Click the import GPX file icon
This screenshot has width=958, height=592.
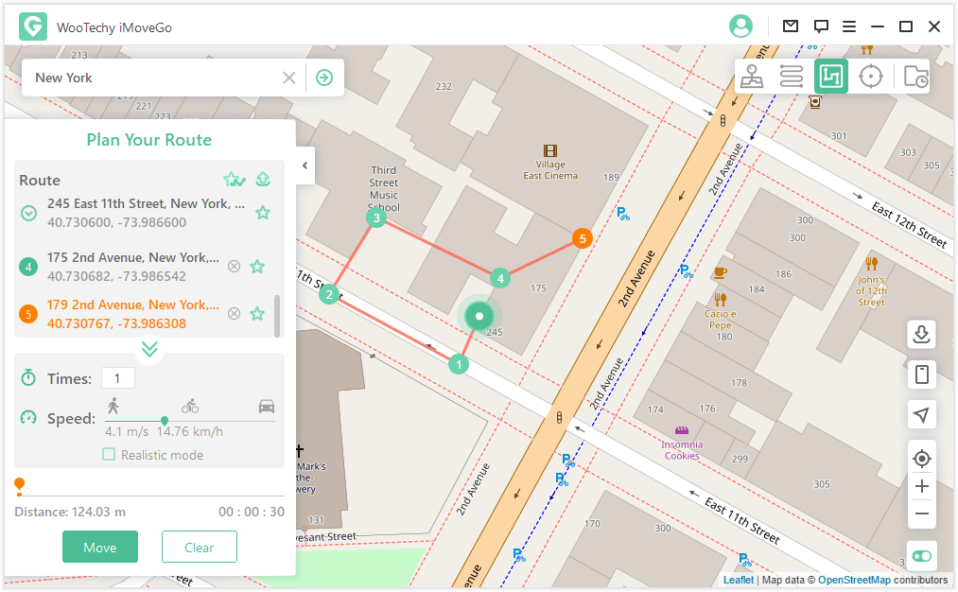pyautogui.click(x=922, y=334)
